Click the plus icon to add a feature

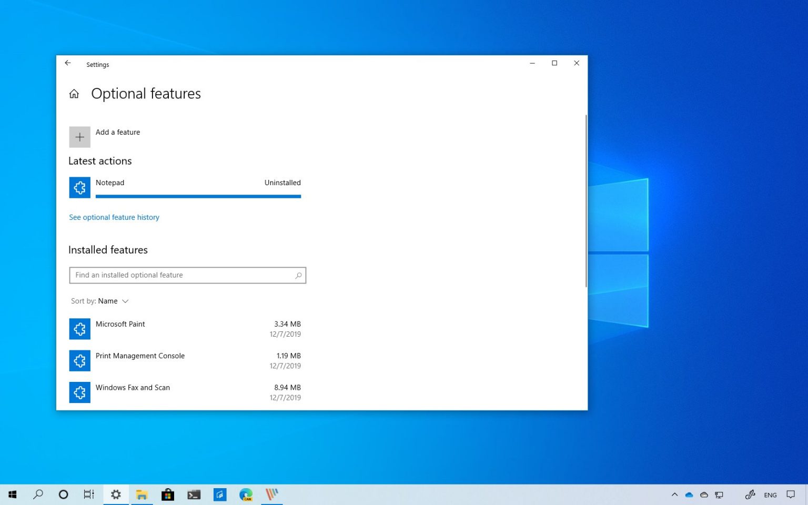pyautogui.click(x=79, y=137)
